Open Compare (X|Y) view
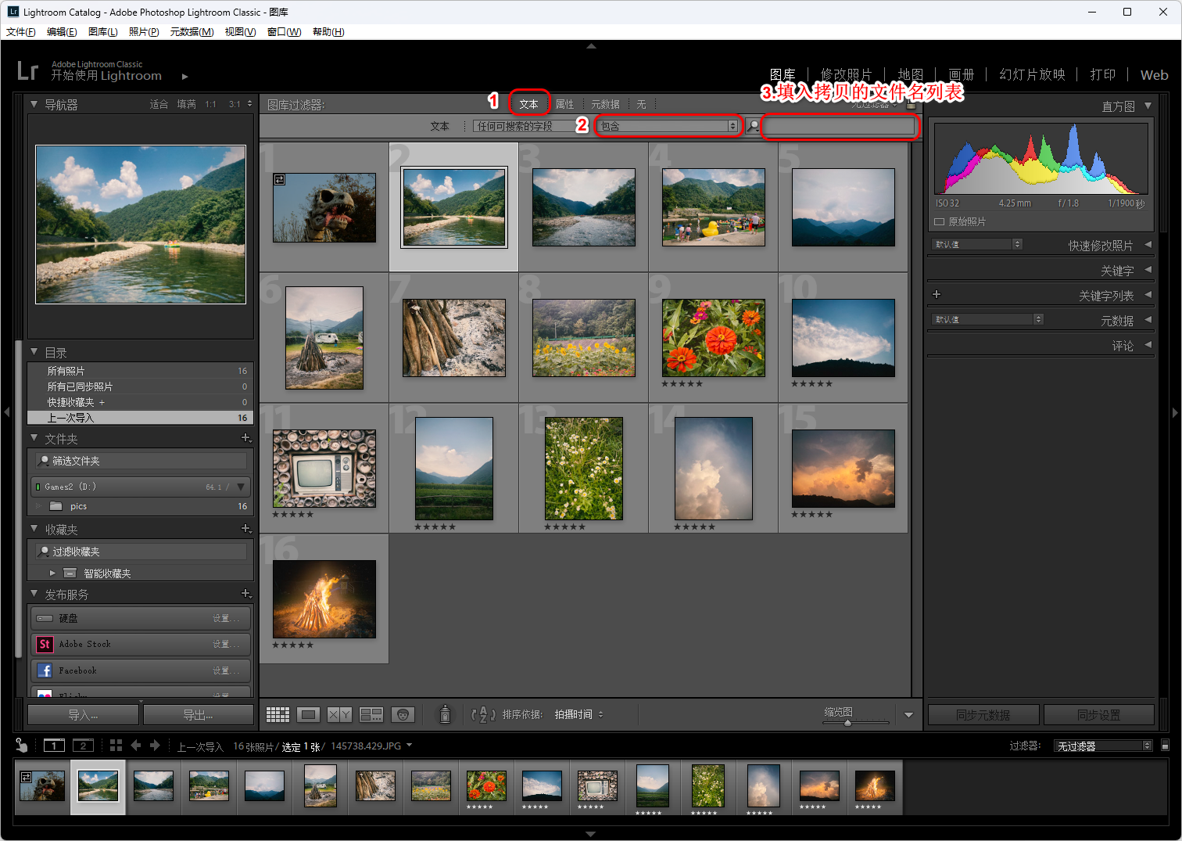Image resolution: width=1182 pixels, height=841 pixels. pos(339,714)
